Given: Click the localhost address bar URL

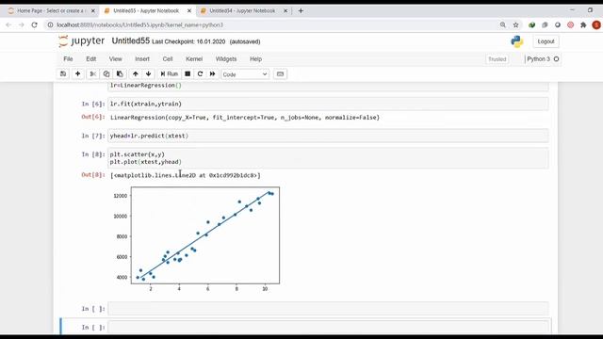Looking at the screenshot, I should coord(139,25).
